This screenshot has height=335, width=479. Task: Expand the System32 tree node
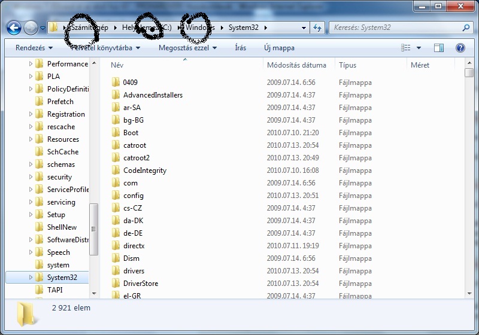(x=31, y=278)
